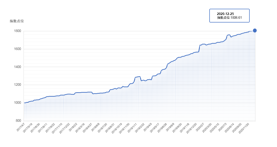Image resolution: width=277 pixels, height=147 pixels.
Task: Click the tooltip value 指数点位:1806.61
Action: [229, 18]
